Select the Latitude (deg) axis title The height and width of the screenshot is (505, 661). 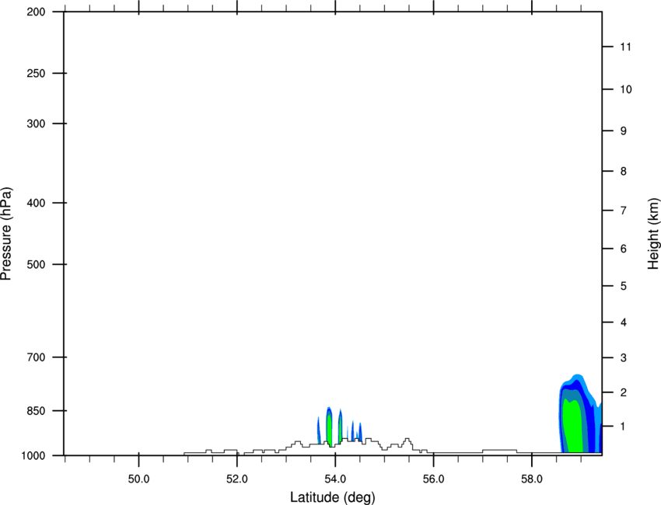[x=333, y=497]
